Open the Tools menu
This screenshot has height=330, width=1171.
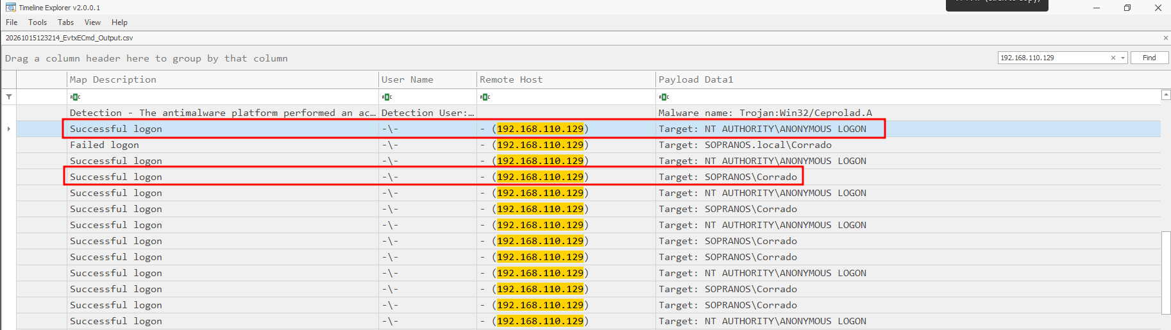[x=37, y=22]
